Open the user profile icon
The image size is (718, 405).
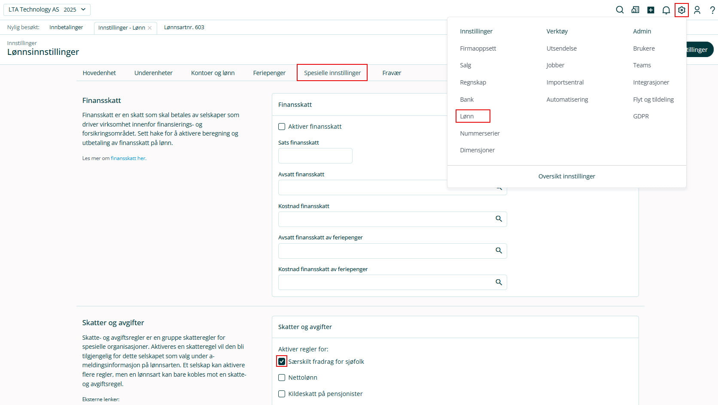click(697, 10)
